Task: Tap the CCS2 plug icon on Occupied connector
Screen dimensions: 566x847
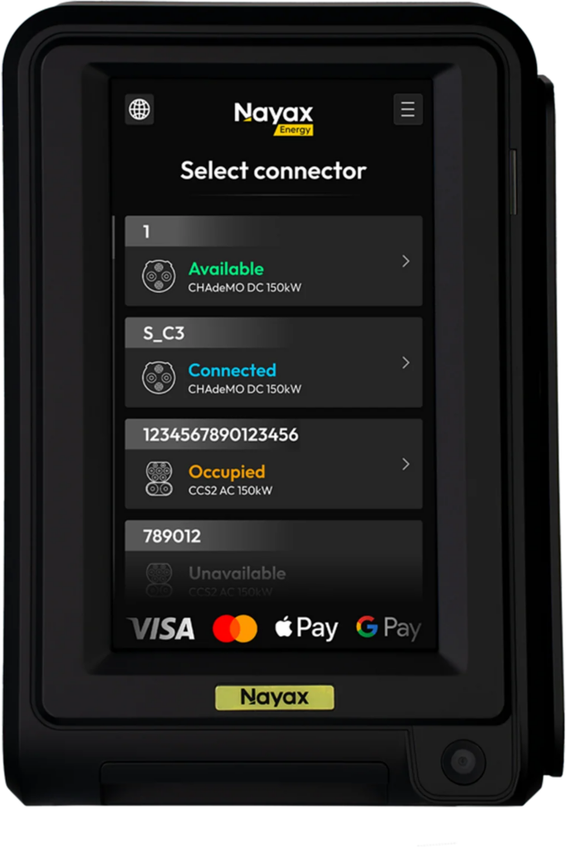Action: click(159, 479)
